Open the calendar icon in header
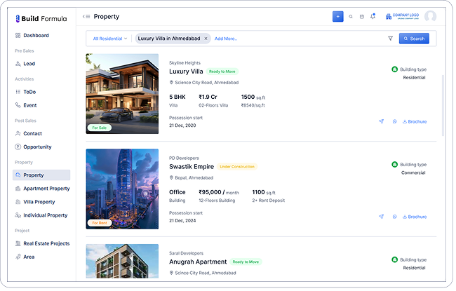 (361, 16)
